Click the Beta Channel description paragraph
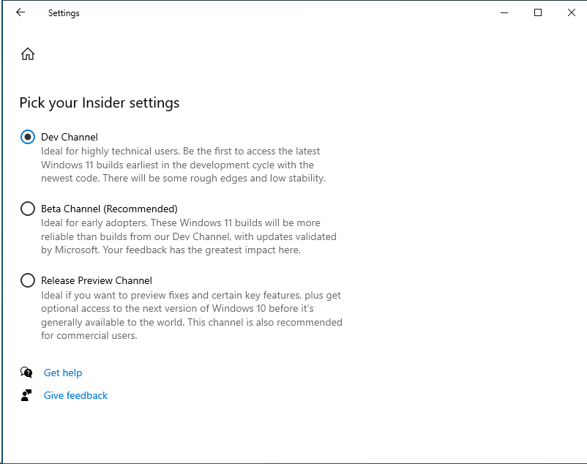587x464 pixels. 188,236
